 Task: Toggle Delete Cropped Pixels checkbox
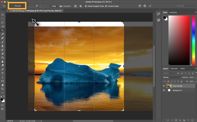pos(86,6)
